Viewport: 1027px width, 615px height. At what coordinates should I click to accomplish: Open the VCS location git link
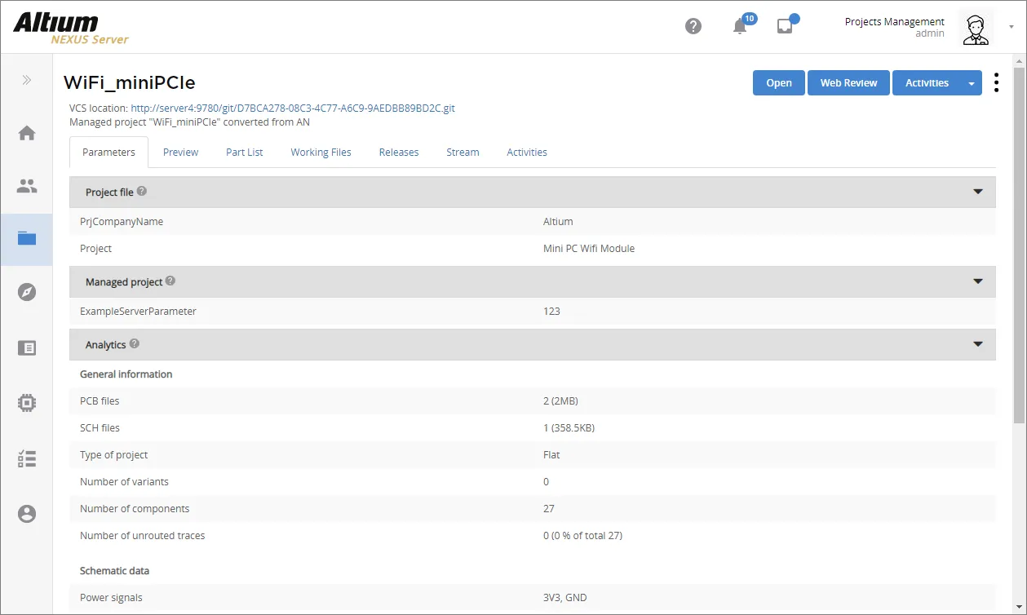tap(293, 108)
